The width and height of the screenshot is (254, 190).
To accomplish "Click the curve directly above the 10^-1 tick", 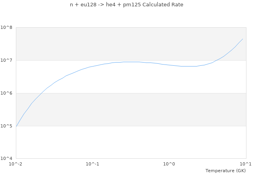I will (x=92, y=66).
